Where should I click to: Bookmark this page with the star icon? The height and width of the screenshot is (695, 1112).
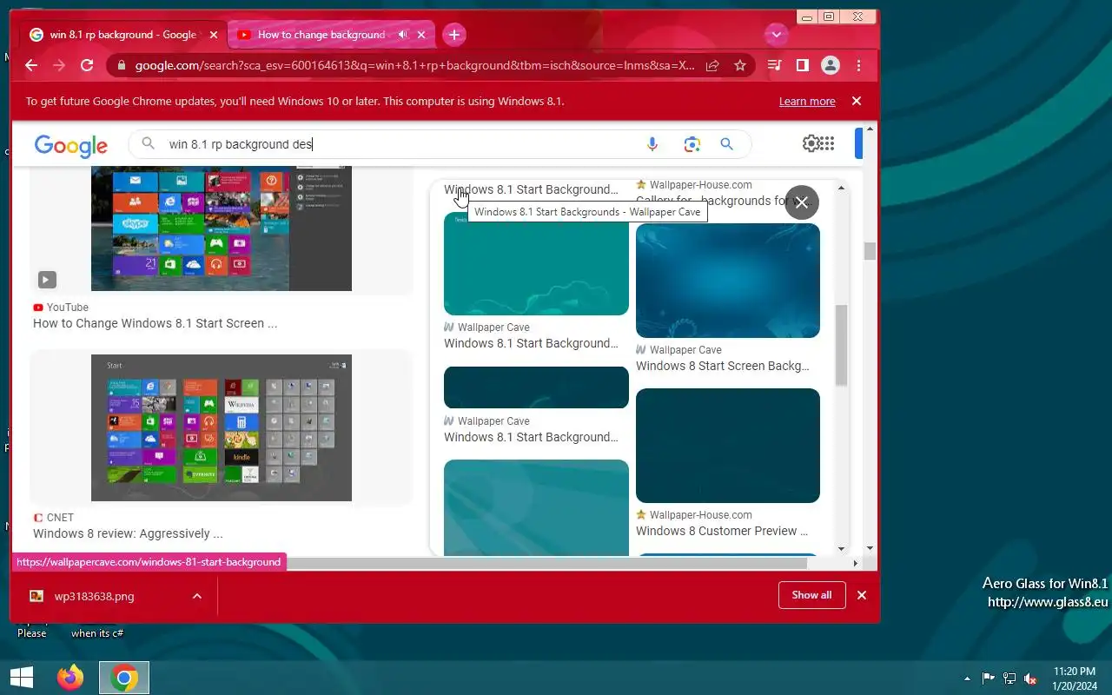[x=740, y=65]
